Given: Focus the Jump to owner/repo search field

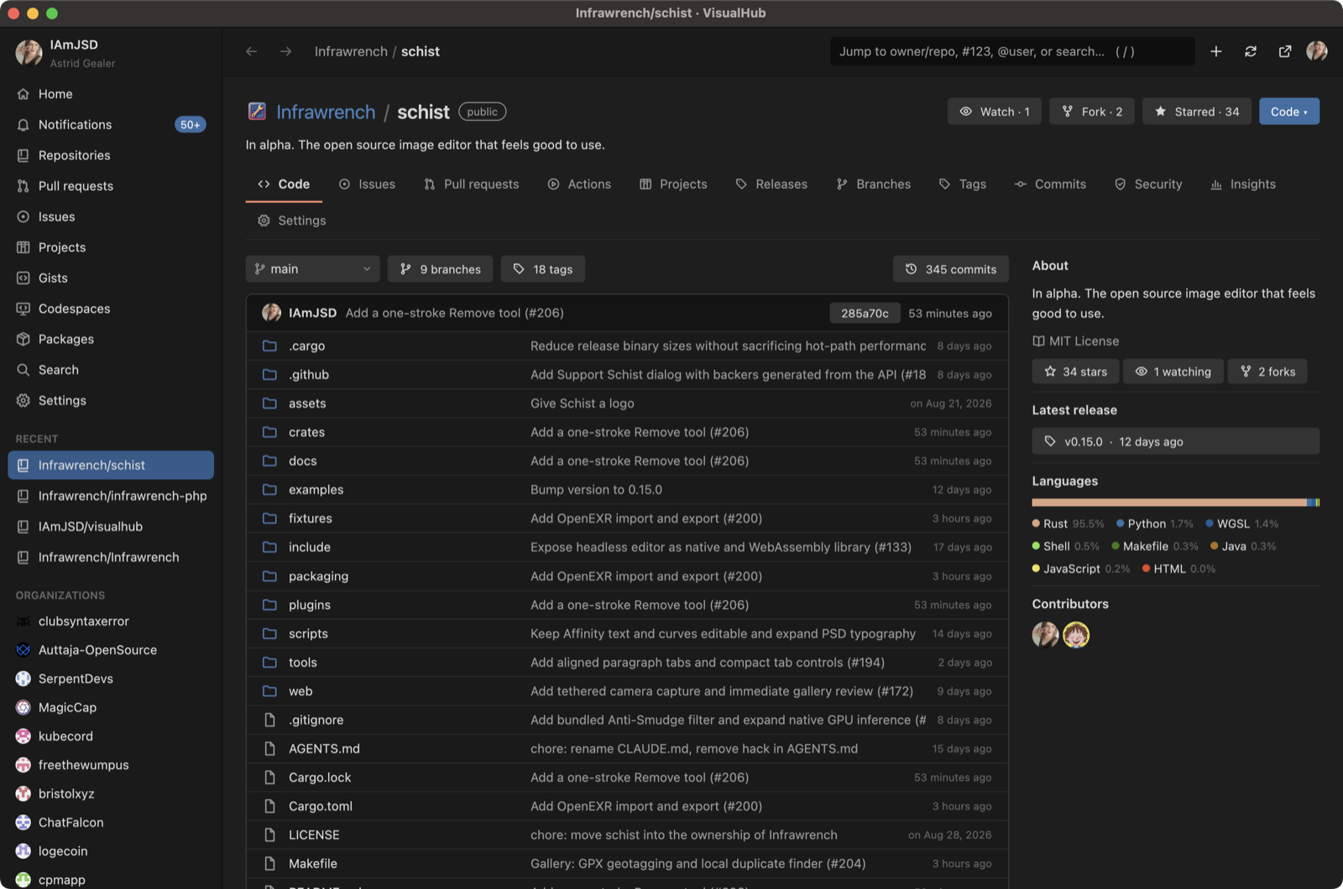Looking at the screenshot, I should click(1012, 51).
